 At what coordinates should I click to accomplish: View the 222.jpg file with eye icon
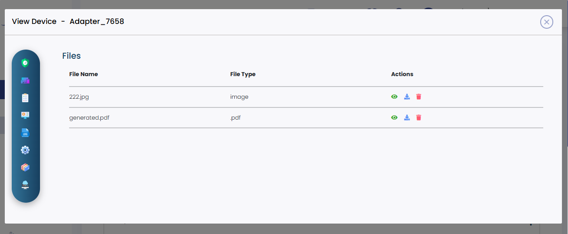pyautogui.click(x=394, y=97)
